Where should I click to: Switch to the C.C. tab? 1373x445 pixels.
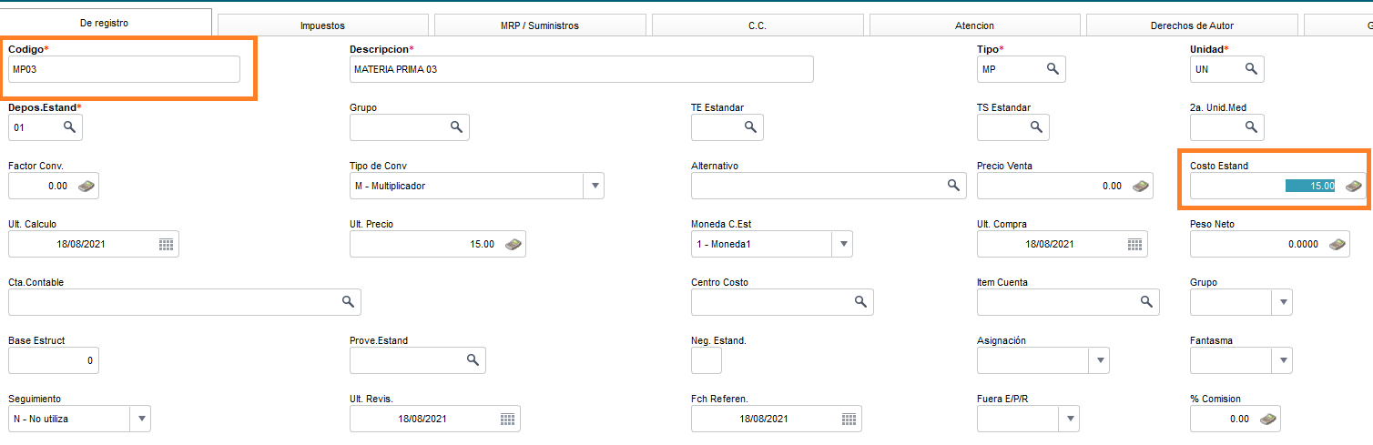758,25
